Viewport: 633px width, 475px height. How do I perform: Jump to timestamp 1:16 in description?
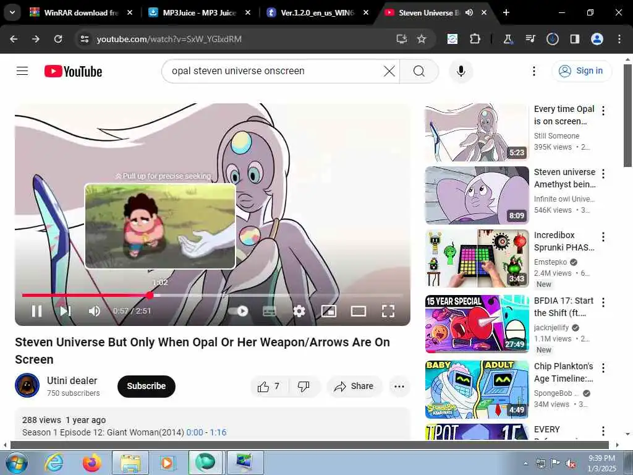click(218, 432)
